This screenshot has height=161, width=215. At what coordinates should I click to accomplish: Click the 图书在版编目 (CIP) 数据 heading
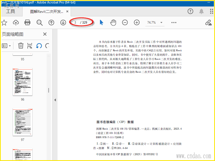115,122
